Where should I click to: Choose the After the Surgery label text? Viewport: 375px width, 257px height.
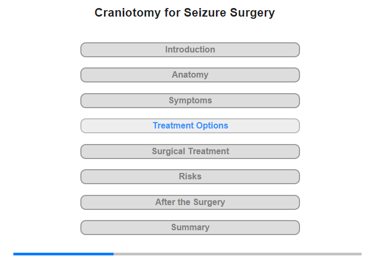coord(190,202)
